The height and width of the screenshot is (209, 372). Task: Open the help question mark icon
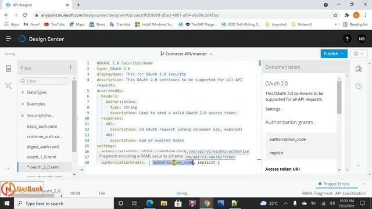tap(347, 39)
